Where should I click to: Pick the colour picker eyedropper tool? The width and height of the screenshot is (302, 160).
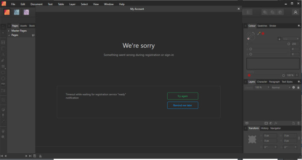click(258, 34)
